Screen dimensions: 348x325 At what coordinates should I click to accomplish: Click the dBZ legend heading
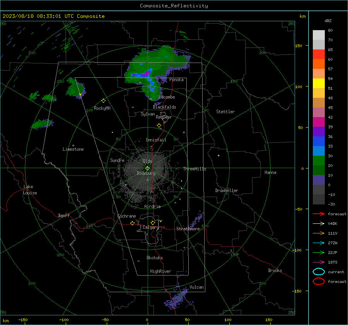(x=328, y=20)
